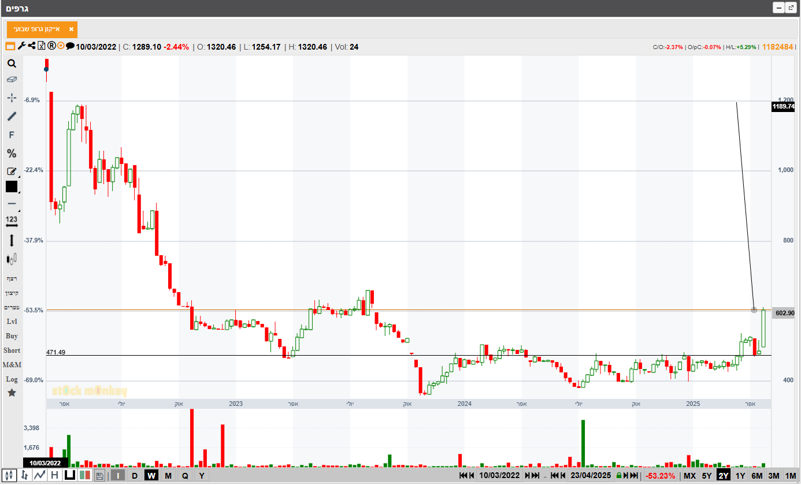
Task: Expand the text annotation tool options
Action: (x=18, y=176)
